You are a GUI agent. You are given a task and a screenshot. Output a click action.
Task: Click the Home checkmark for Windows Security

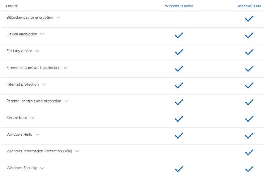(x=179, y=169)
